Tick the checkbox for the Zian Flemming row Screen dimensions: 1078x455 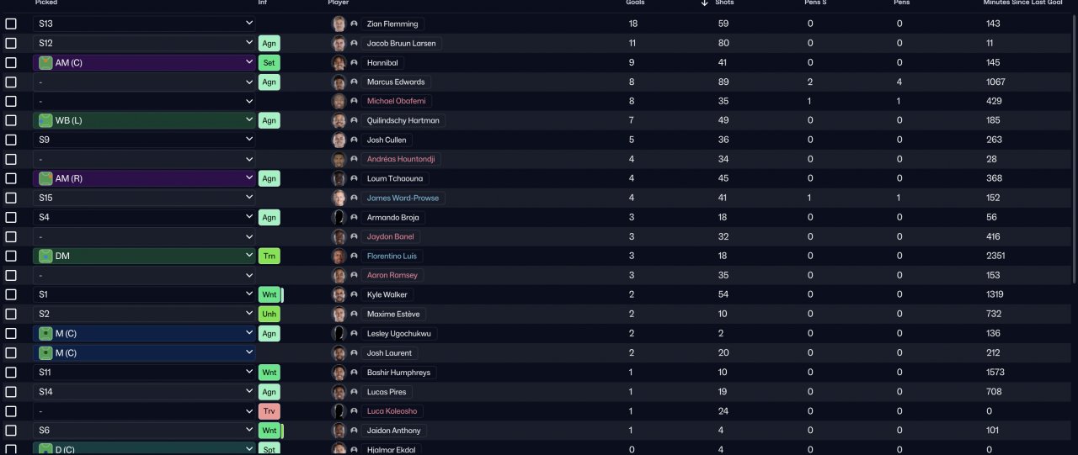pyautogui.click(x=11, y=24)
